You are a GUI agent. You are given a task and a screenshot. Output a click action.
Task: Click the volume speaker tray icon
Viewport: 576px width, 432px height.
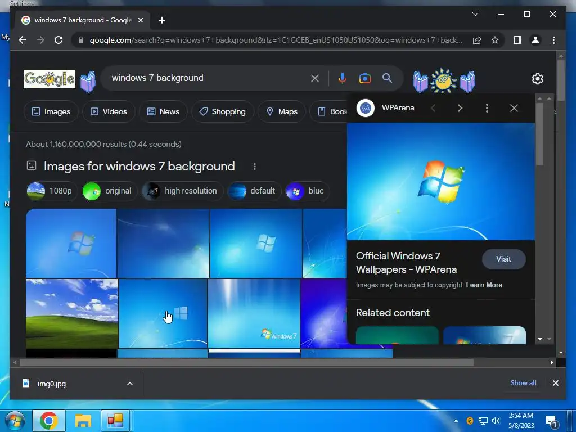pyautogui.click(x=496, y=421)
